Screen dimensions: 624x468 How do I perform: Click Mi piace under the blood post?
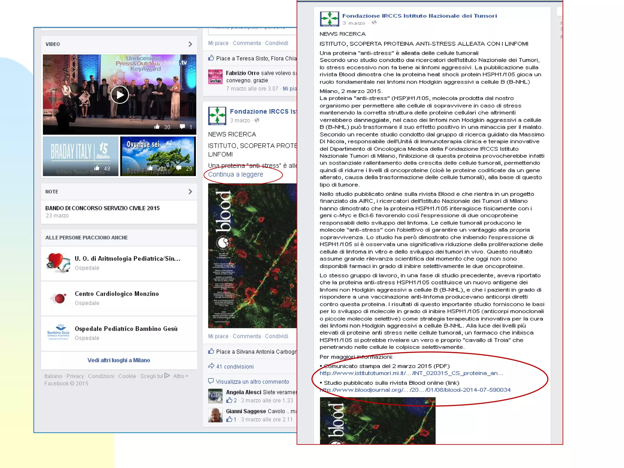coord(218,336)
